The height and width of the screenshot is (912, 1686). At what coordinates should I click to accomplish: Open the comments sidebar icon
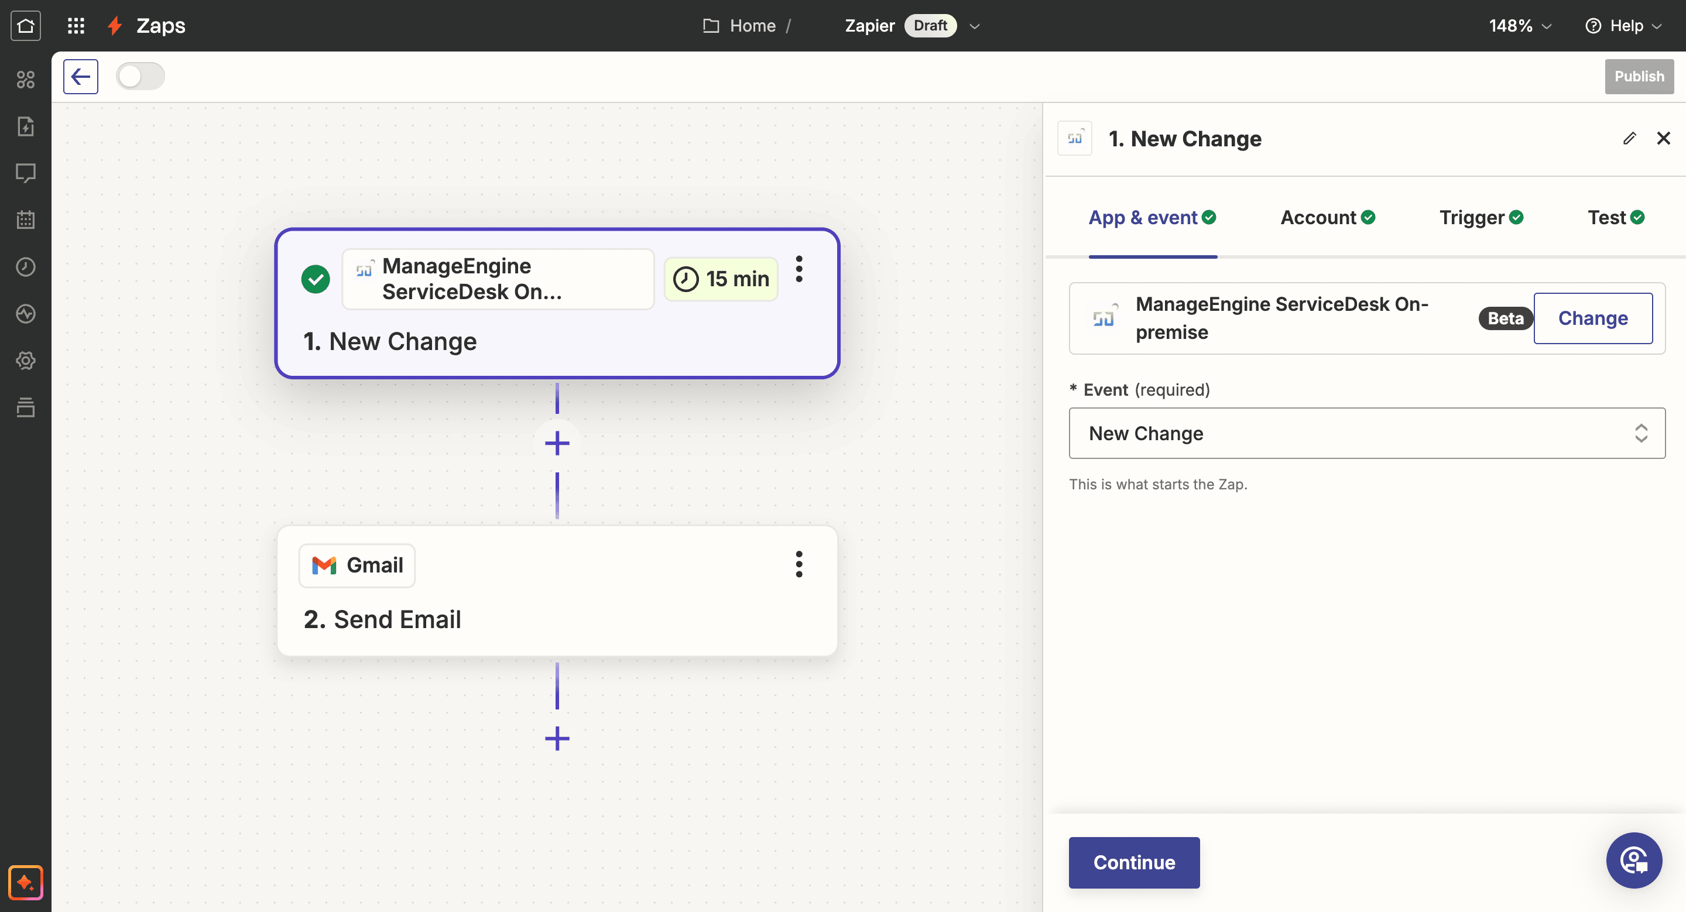(x=26, y=173)
